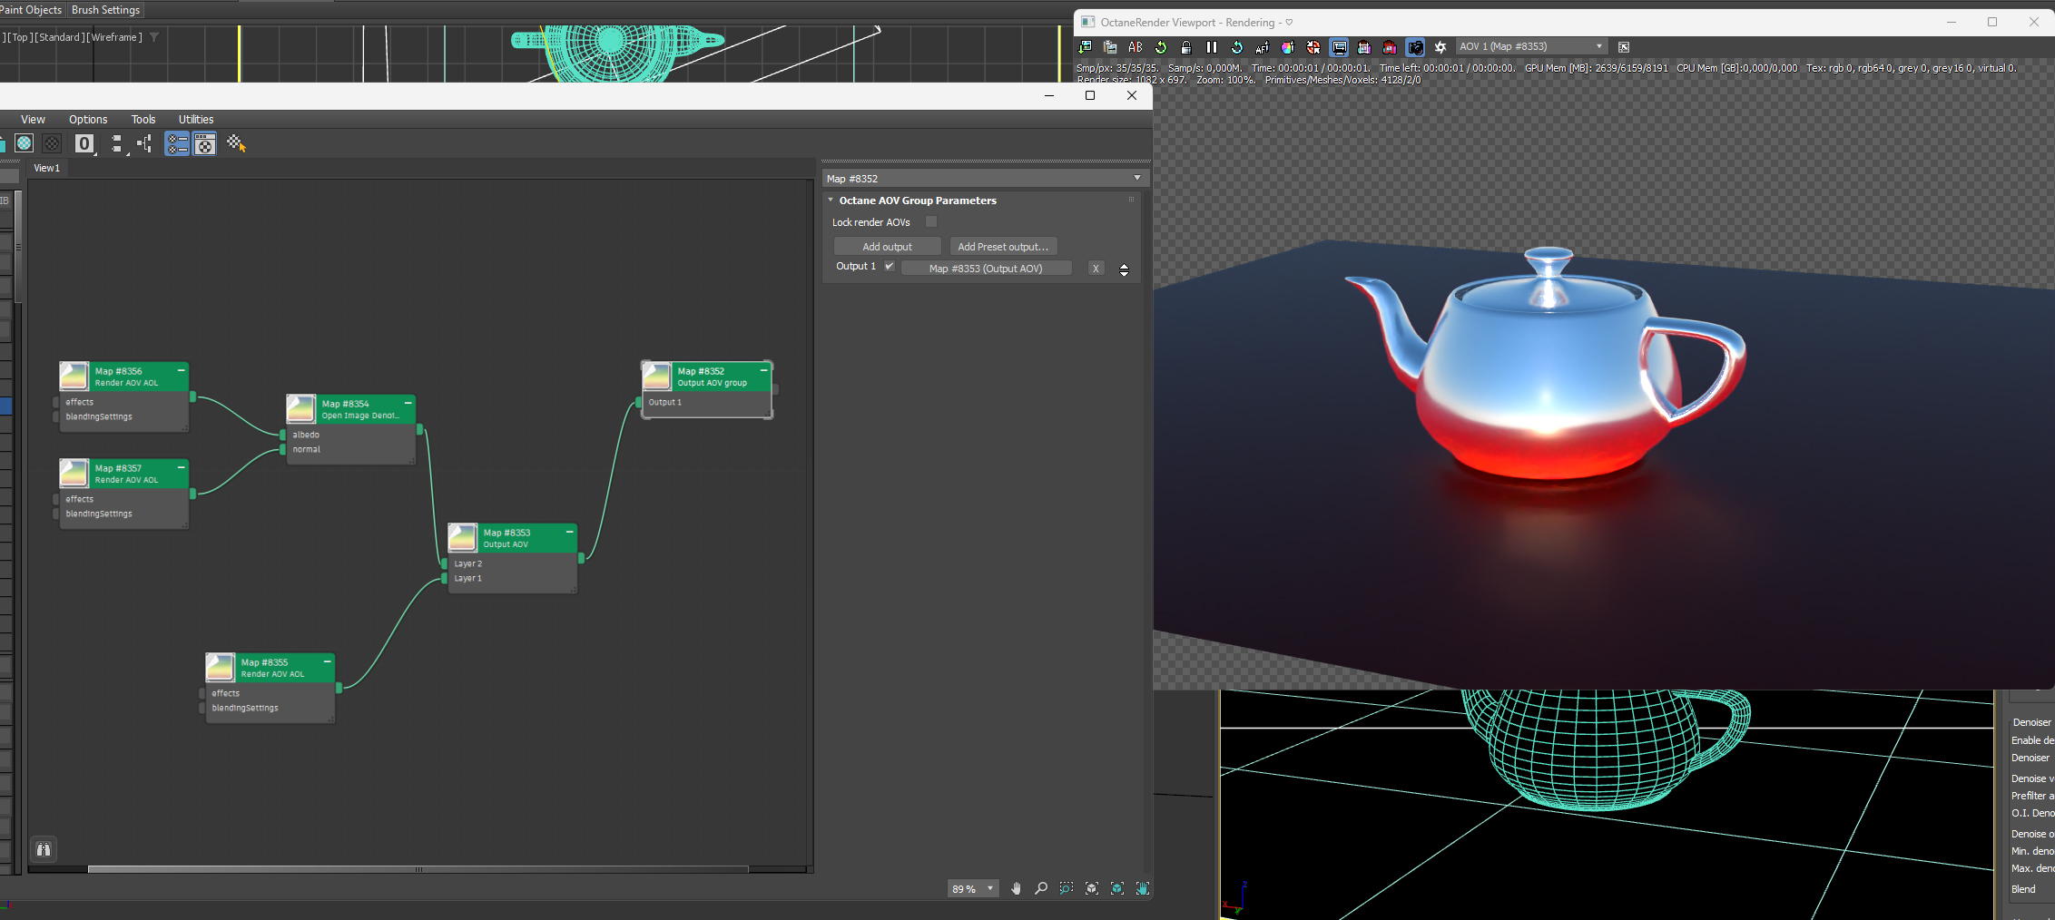The height and width of the screenshot is (920, 2055).
Task: Uncheck the Output 1 enable checkbox
Action: 890,266
